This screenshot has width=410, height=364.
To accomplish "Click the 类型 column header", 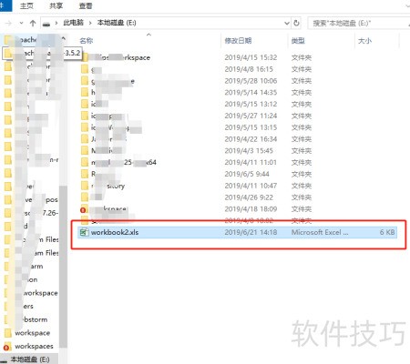I will [298, 41].
